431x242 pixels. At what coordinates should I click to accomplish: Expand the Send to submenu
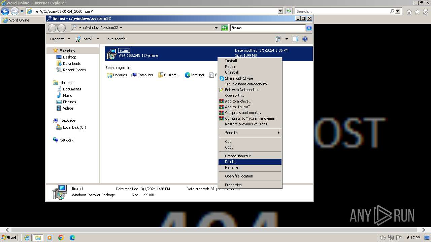pos(250,133)
